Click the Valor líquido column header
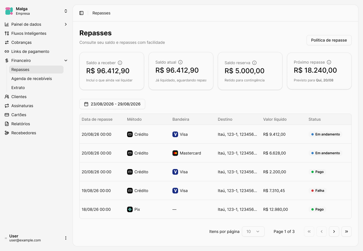Screen dimensions: 363x251 click(x=275, y=119)
